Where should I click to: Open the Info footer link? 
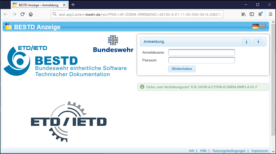191,151
